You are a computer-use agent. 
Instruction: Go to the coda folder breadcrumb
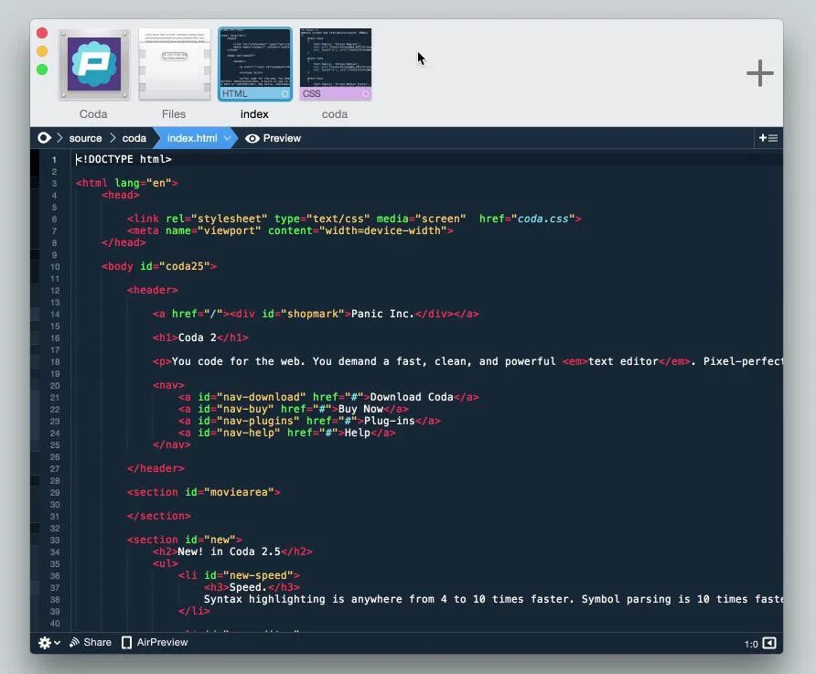(134, 138)
